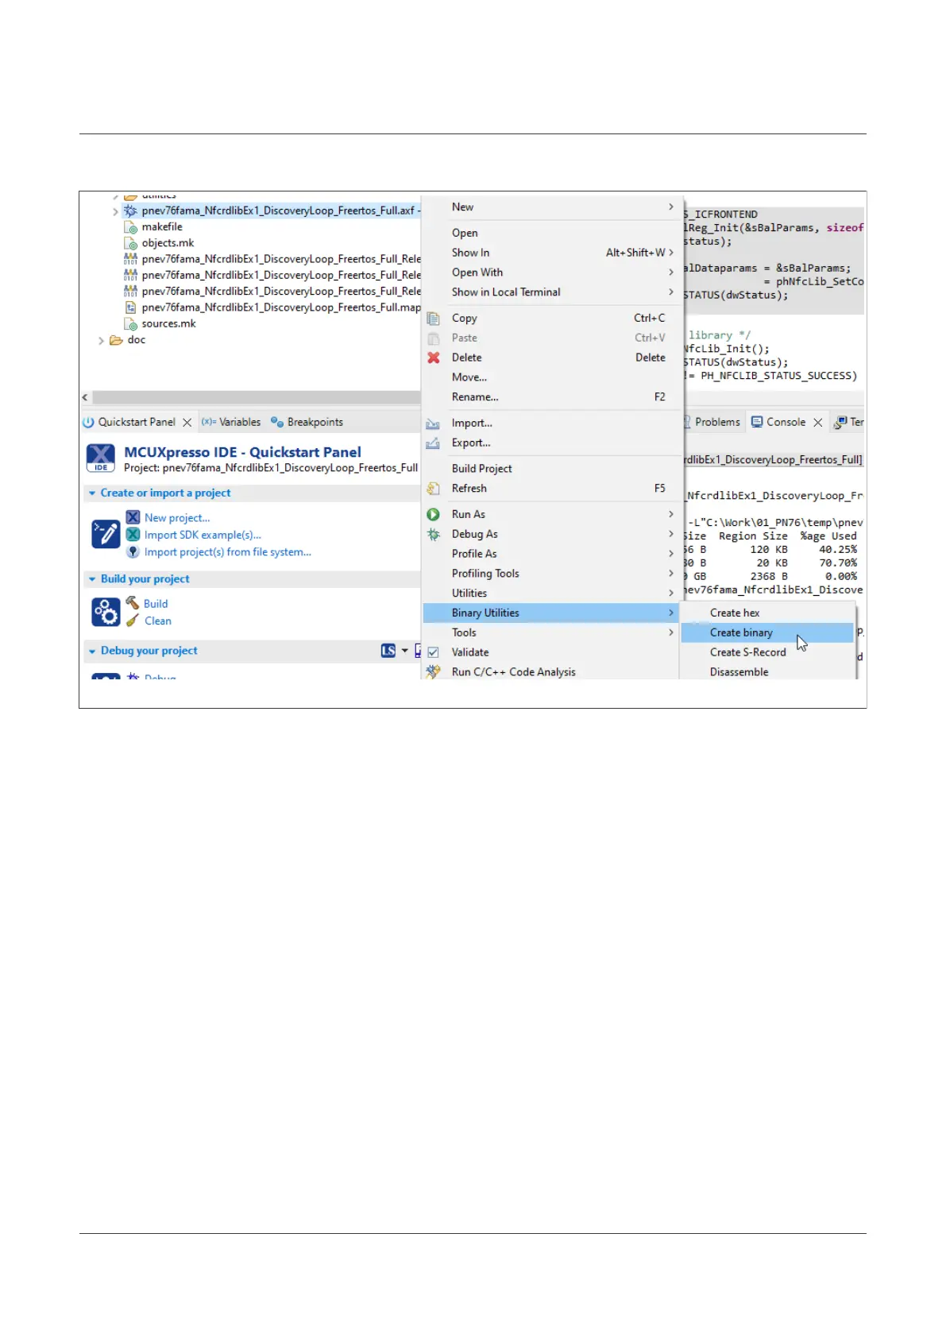The image size is (946, 1338).
Task: Click the Paste icon in context menu
Action: pyautogui.click(x=433, y=338)
